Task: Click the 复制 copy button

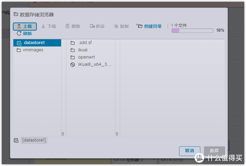Action: tap(121, 26)
